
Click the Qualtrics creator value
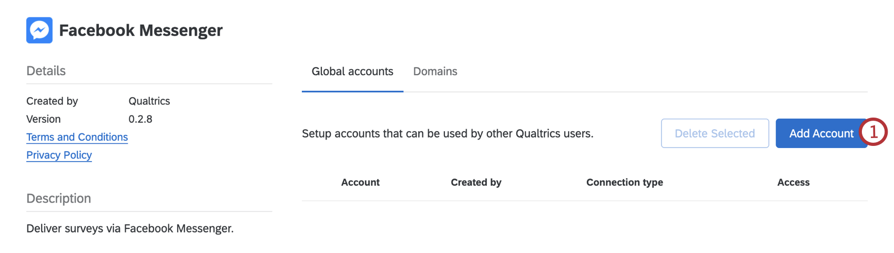coord(149,101)
